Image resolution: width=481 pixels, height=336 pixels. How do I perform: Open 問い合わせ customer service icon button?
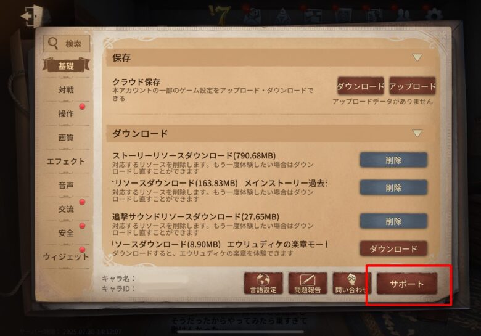click(351, 284)
